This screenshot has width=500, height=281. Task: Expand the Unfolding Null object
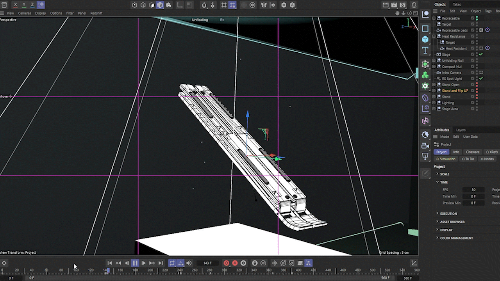434,60
